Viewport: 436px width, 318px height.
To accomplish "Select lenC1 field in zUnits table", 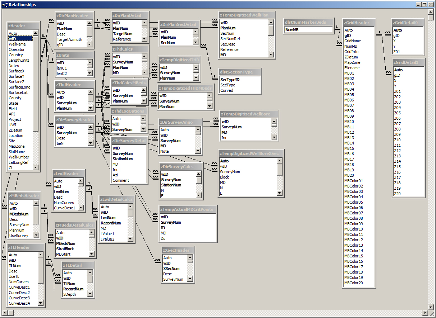I will click(71, 68).
